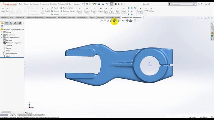Open Geomagic Settings
This screenshot has width=214, height=120.
151,10
